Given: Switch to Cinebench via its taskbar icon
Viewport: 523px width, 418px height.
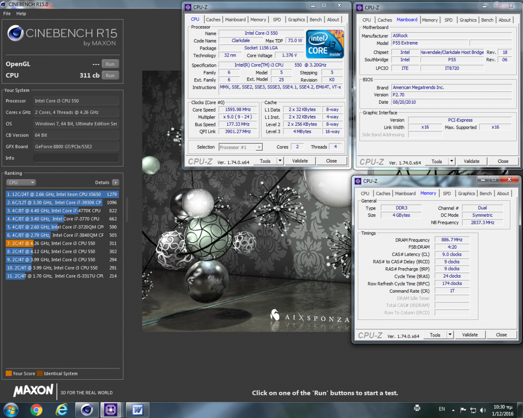Looking at the screenshot, I should 87,410.
